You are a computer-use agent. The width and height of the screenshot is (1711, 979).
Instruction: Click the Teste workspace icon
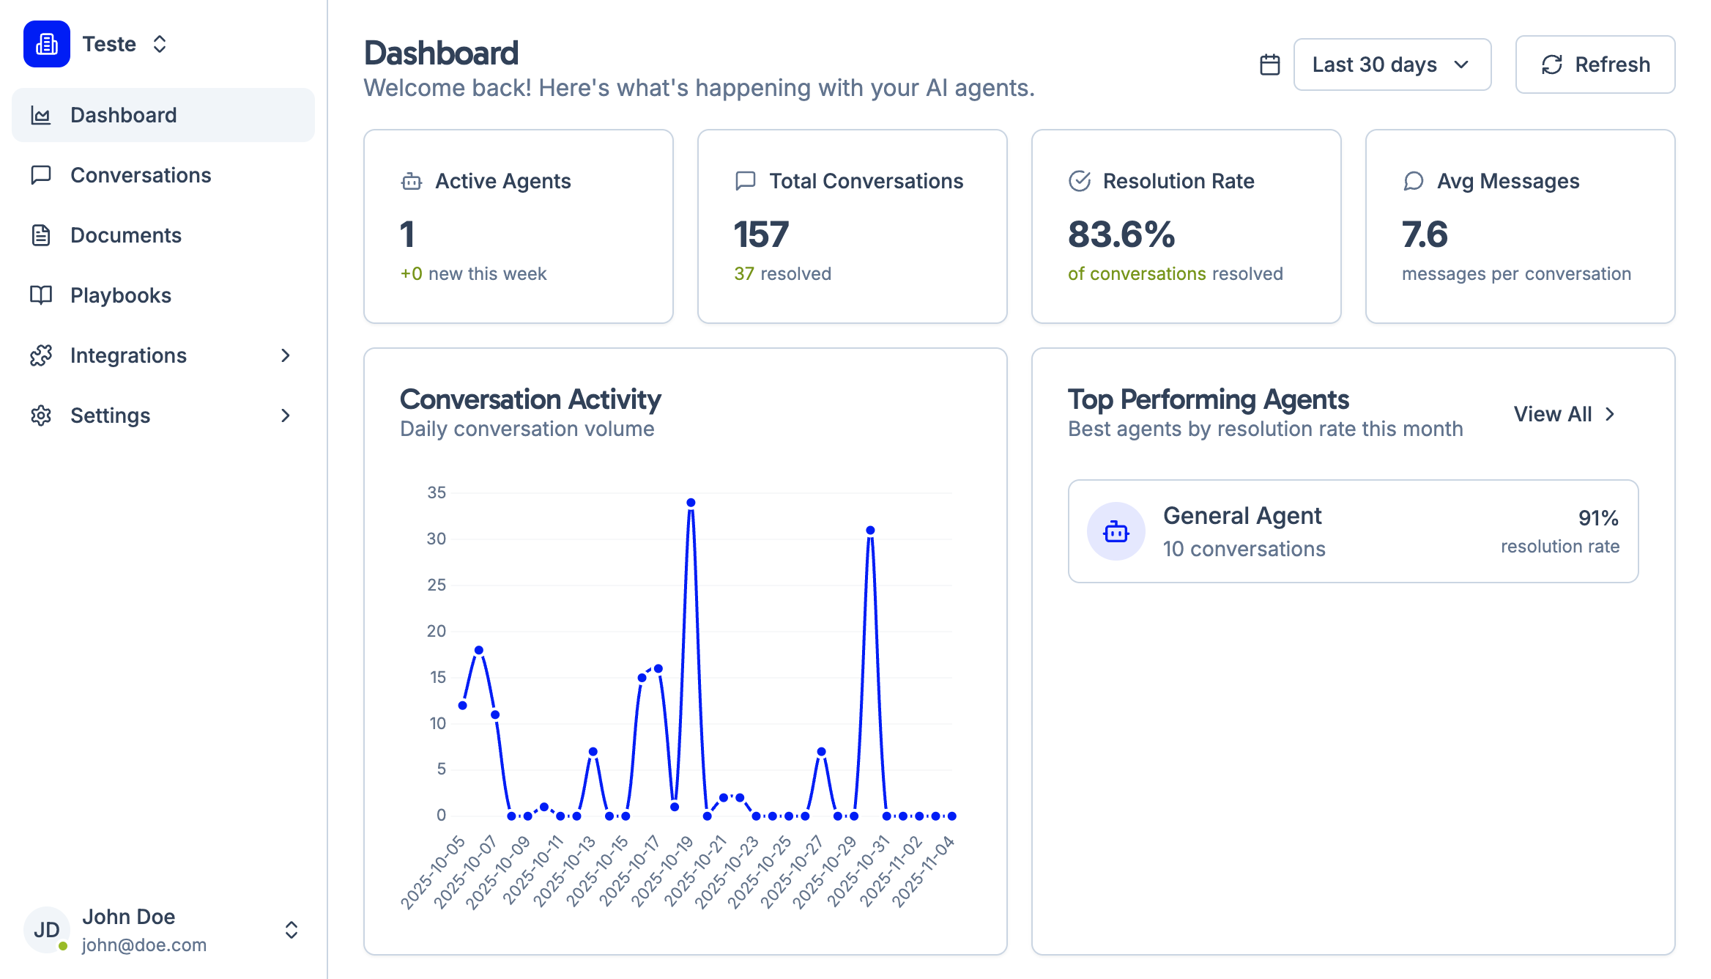[x=46, y=44]
